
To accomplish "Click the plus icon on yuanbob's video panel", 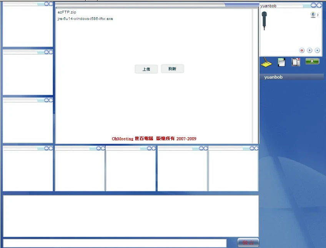I will click(x=319, y=5).
